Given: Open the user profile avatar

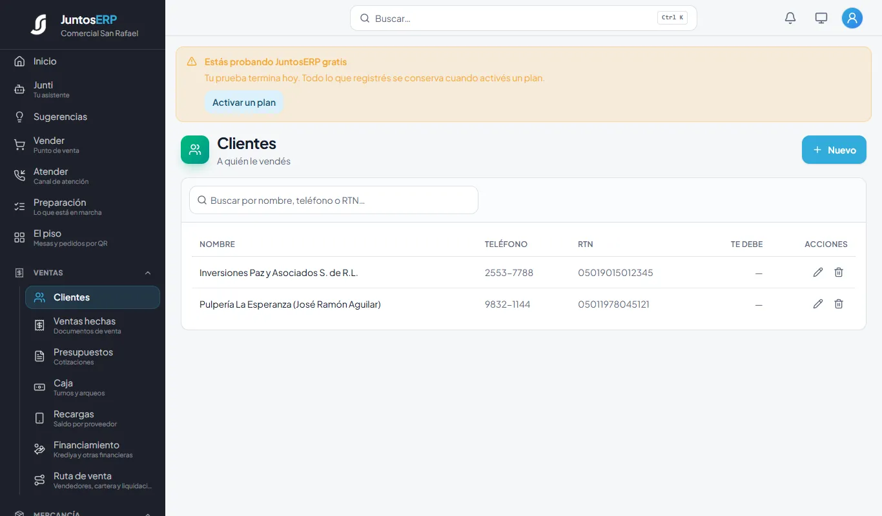Looking at the screenshot, I should pos(852,18).
